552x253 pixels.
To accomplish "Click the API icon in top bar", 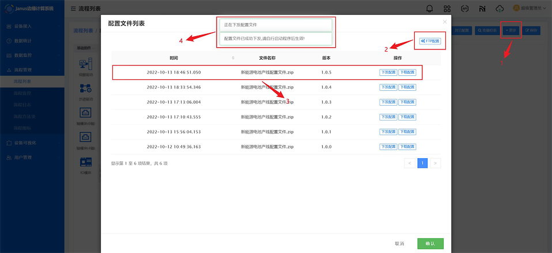I will point(464,9).
